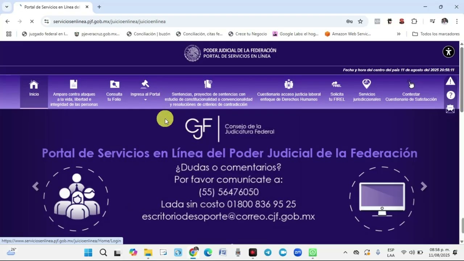Open the bookmarks apps grid icon
Image resolution: width=464 pixels, height=261 pixels.
tap(9, 34)
